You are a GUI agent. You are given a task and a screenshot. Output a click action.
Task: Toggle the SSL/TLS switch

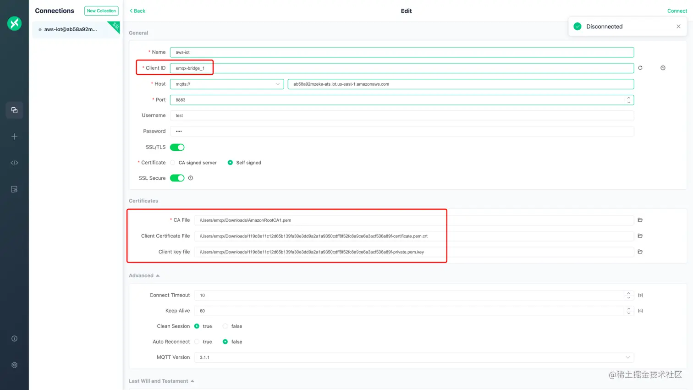point(177,147)
